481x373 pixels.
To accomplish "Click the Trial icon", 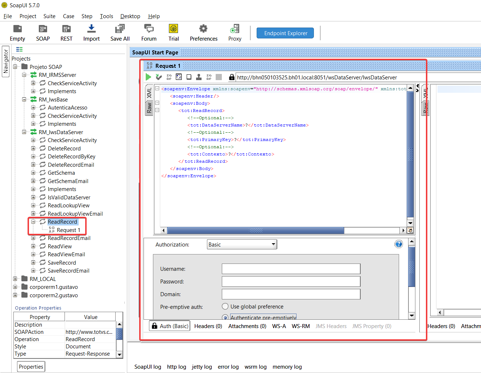I will point(173,29).
